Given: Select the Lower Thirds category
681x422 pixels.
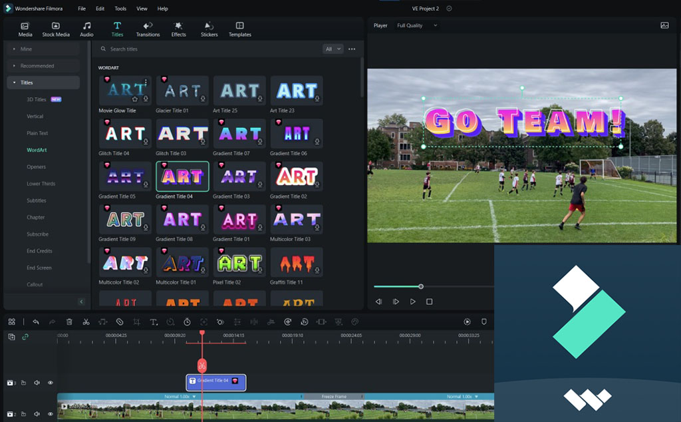Looking at the screenshot, I should tap(41, 184).
